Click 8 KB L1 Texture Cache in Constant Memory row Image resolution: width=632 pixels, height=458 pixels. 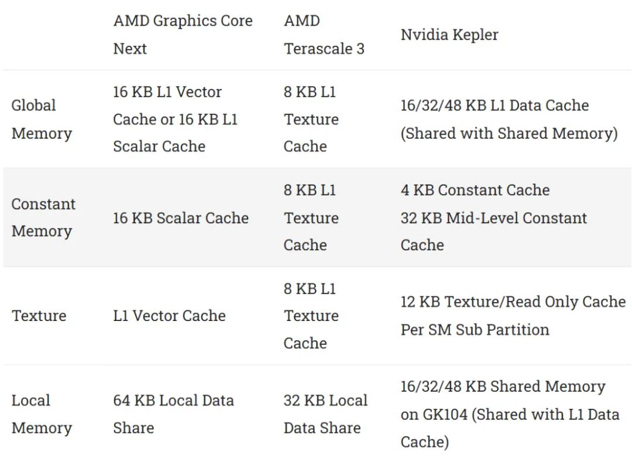[x=311, y=217]
